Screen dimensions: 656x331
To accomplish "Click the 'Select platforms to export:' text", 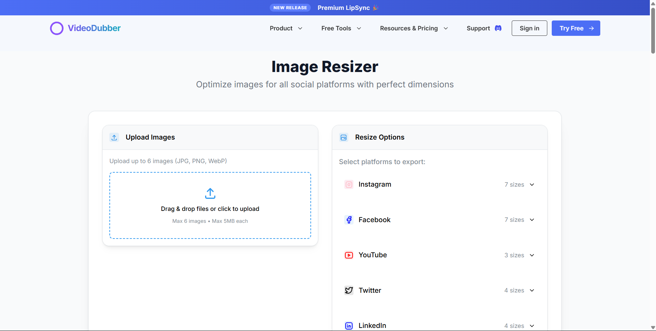I will coord(382,162).
